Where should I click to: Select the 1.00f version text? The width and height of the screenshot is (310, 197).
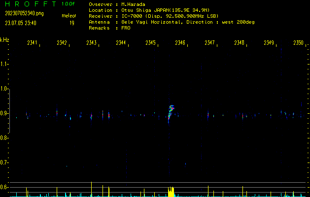click(69, 4)
